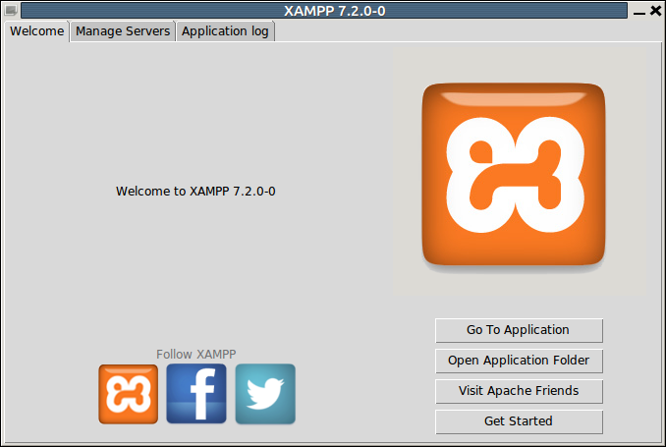Open the window menu icon in title bar
The height and width of the screenshot is (447, 666).
point(11,11)
